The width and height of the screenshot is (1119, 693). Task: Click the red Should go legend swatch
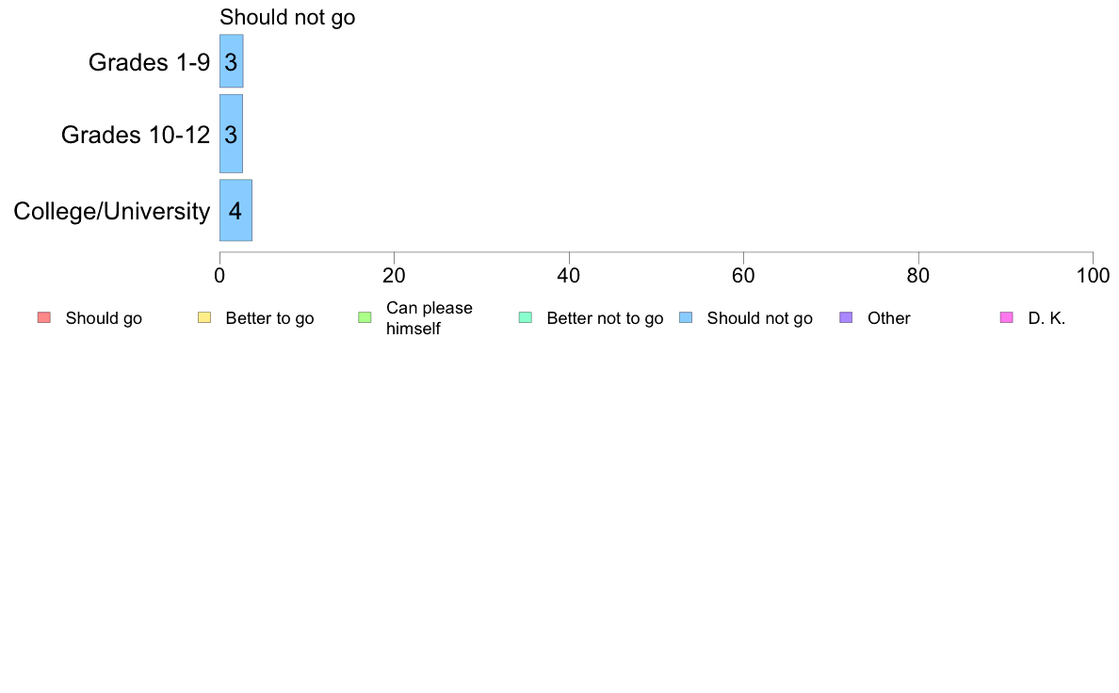pyautogui.click(x=43, y=317)
